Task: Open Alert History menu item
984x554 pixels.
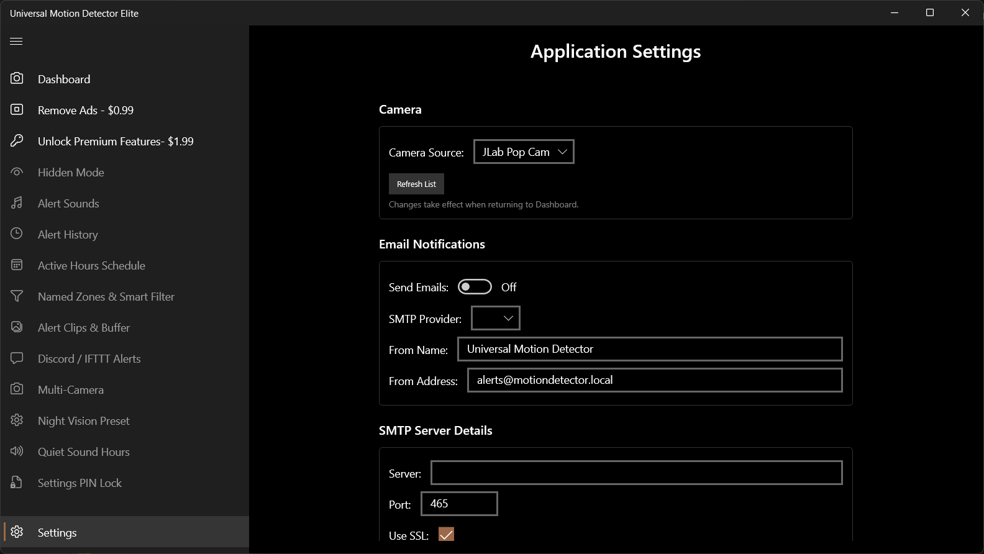Action: [124, 234]
